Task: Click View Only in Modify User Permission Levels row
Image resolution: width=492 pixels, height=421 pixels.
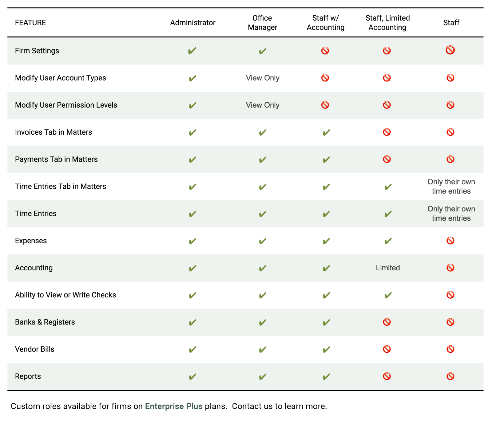Action: [263, 105]
